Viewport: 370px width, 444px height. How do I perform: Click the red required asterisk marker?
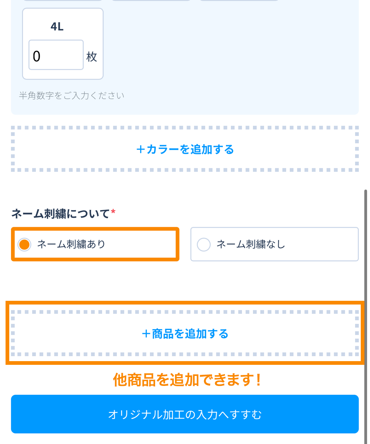coord(113,212)
